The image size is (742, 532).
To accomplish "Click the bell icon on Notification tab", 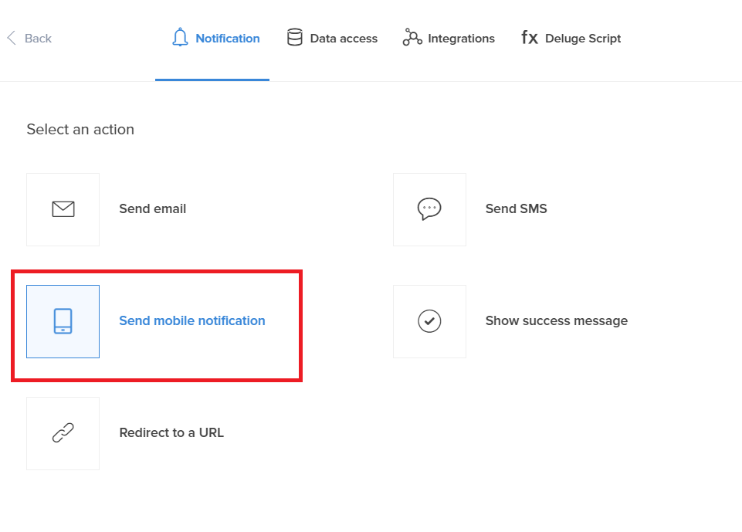I will tap(180, 37).
